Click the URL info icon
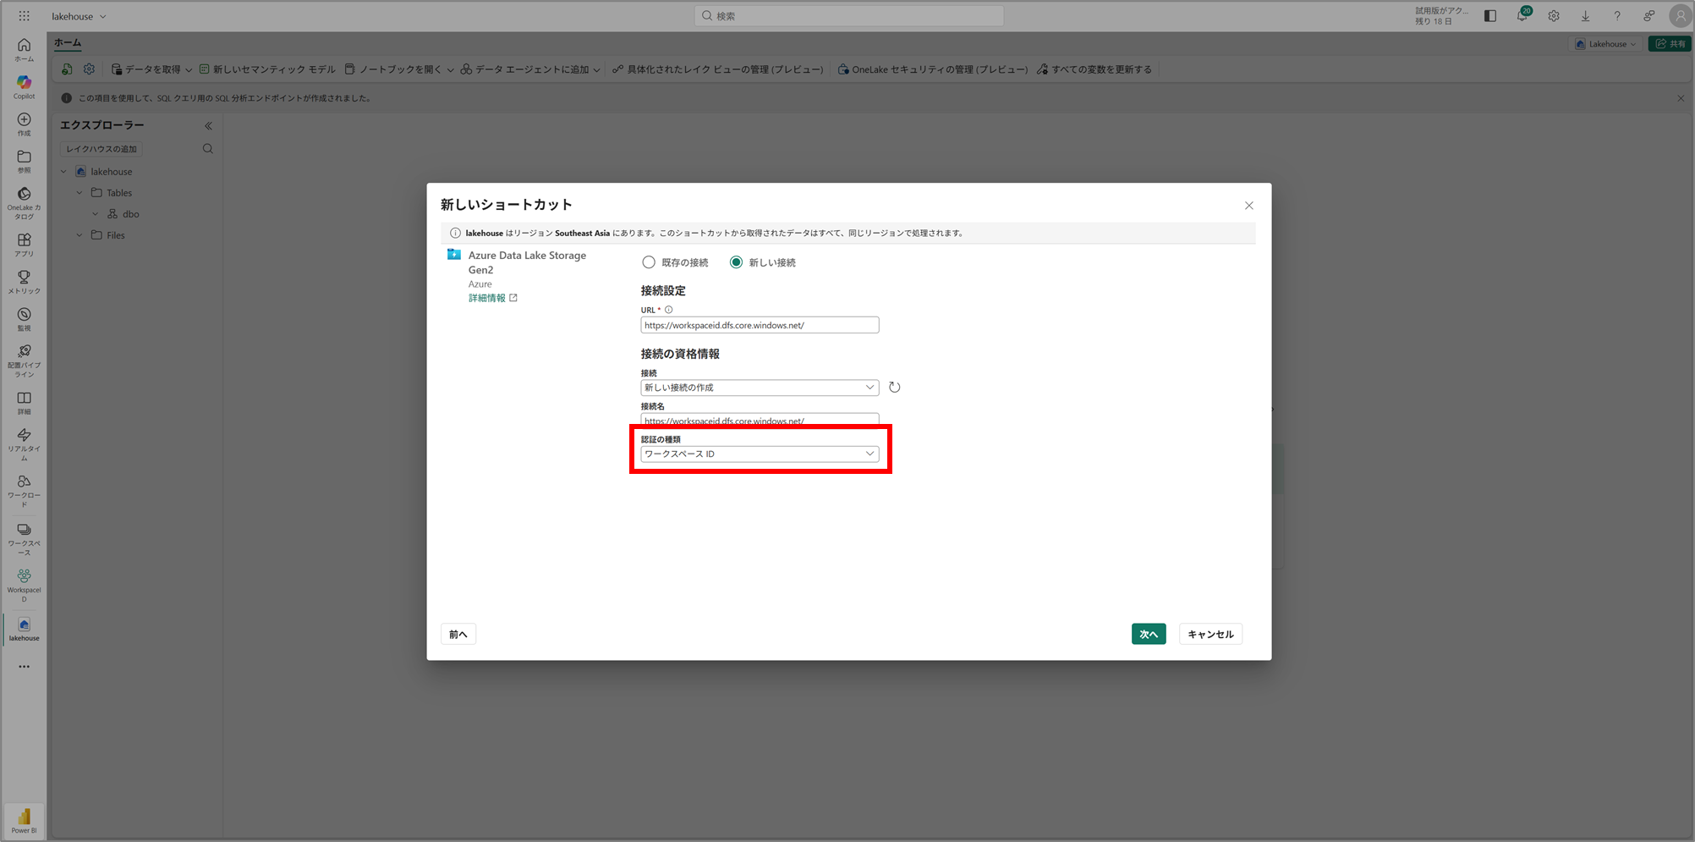The height and width of the screenshot is (842, 1695). (668, 310)
